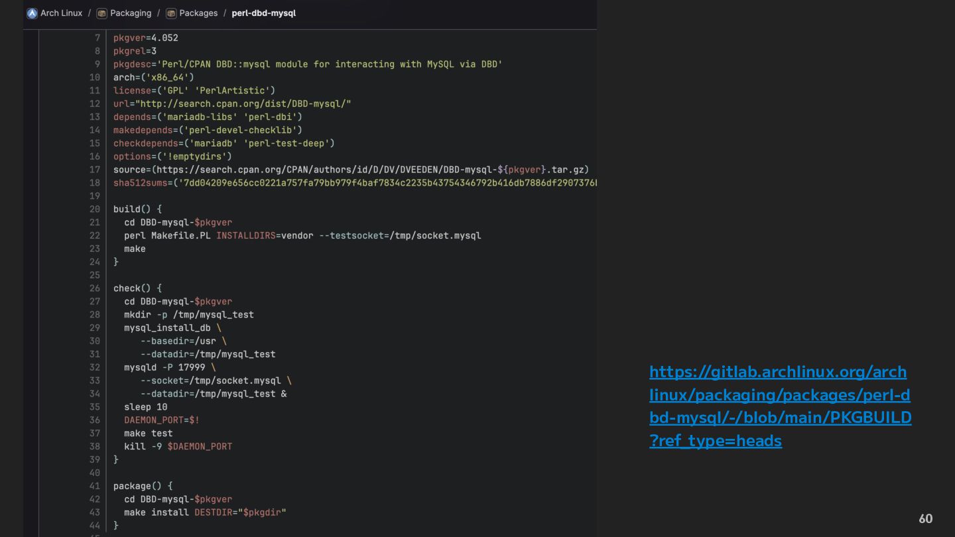Click the Packages group avatar icon

tap(171, 13)
